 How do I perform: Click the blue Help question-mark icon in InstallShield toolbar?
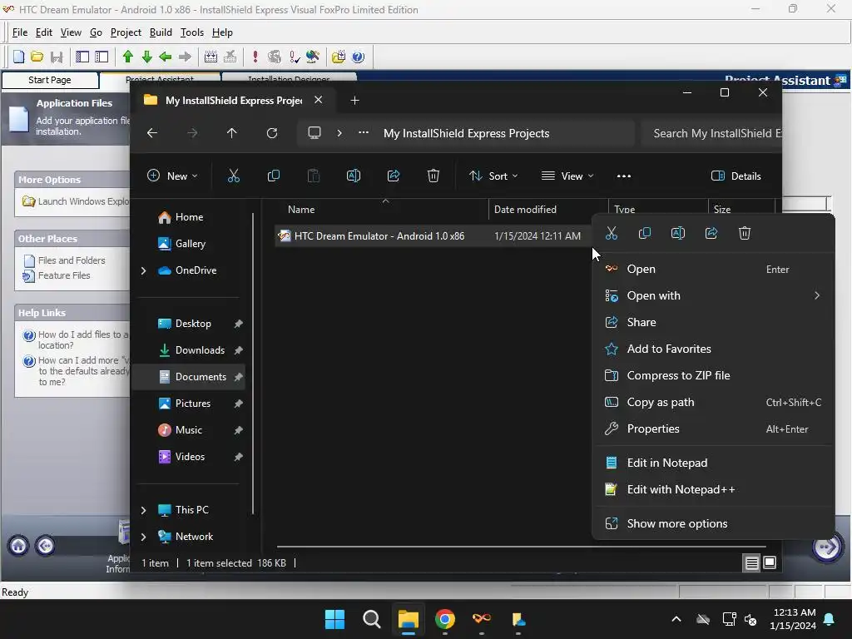(358, 57)
